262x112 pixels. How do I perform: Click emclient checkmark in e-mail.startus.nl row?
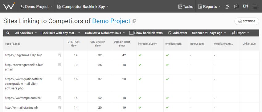167,107
